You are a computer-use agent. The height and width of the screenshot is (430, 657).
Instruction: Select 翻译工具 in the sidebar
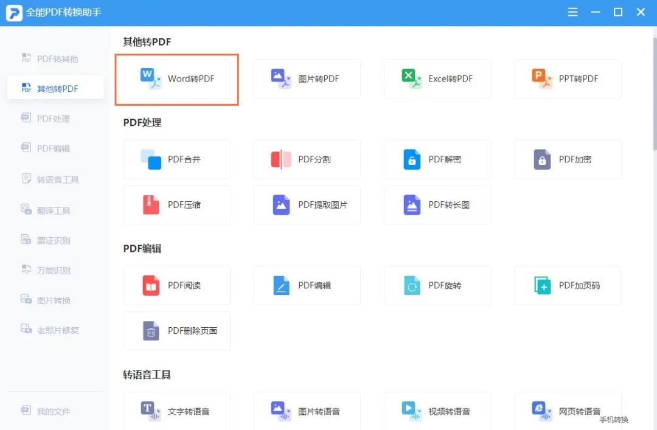55,210
